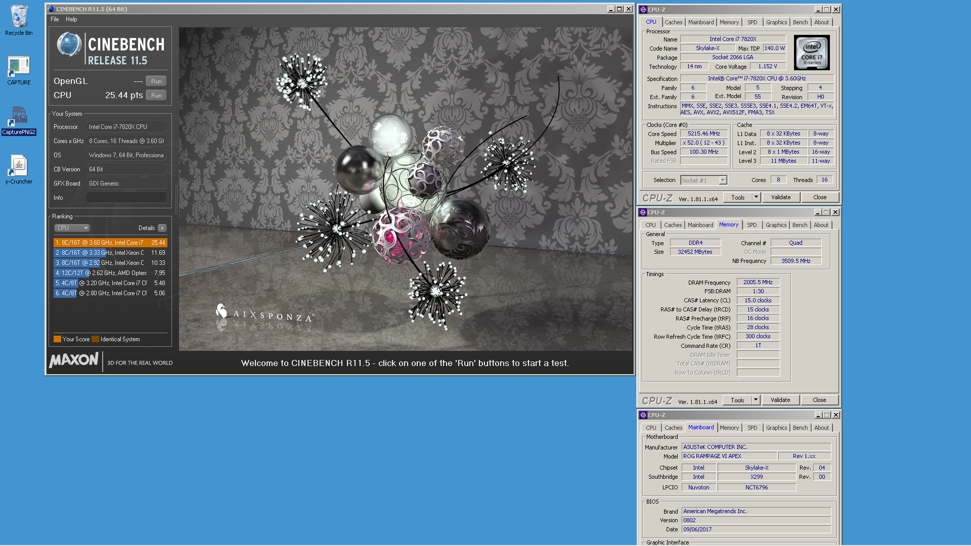Switch to SPD tab in top CPU-Z window
This screenshot has width=971, height=546.
coord(752,22)
